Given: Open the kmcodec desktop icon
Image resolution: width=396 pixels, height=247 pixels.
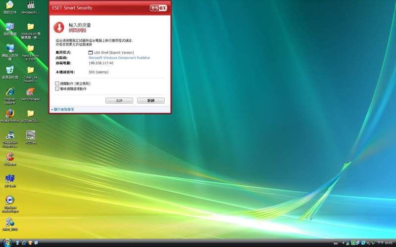Looking at the screenshot, I should (31, 5).
